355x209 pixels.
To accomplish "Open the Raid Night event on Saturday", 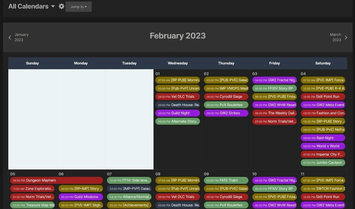I will pyautogui.click(x=323, y=138).
